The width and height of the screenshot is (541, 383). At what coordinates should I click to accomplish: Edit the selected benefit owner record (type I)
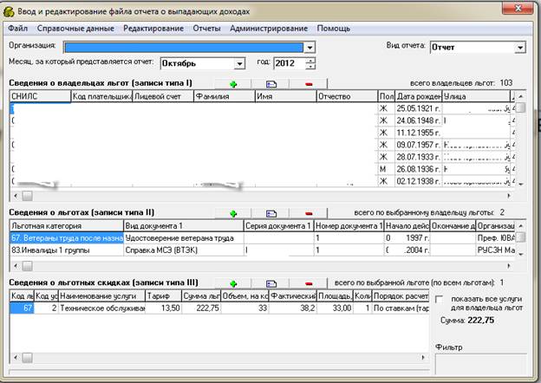pos(271,84)
